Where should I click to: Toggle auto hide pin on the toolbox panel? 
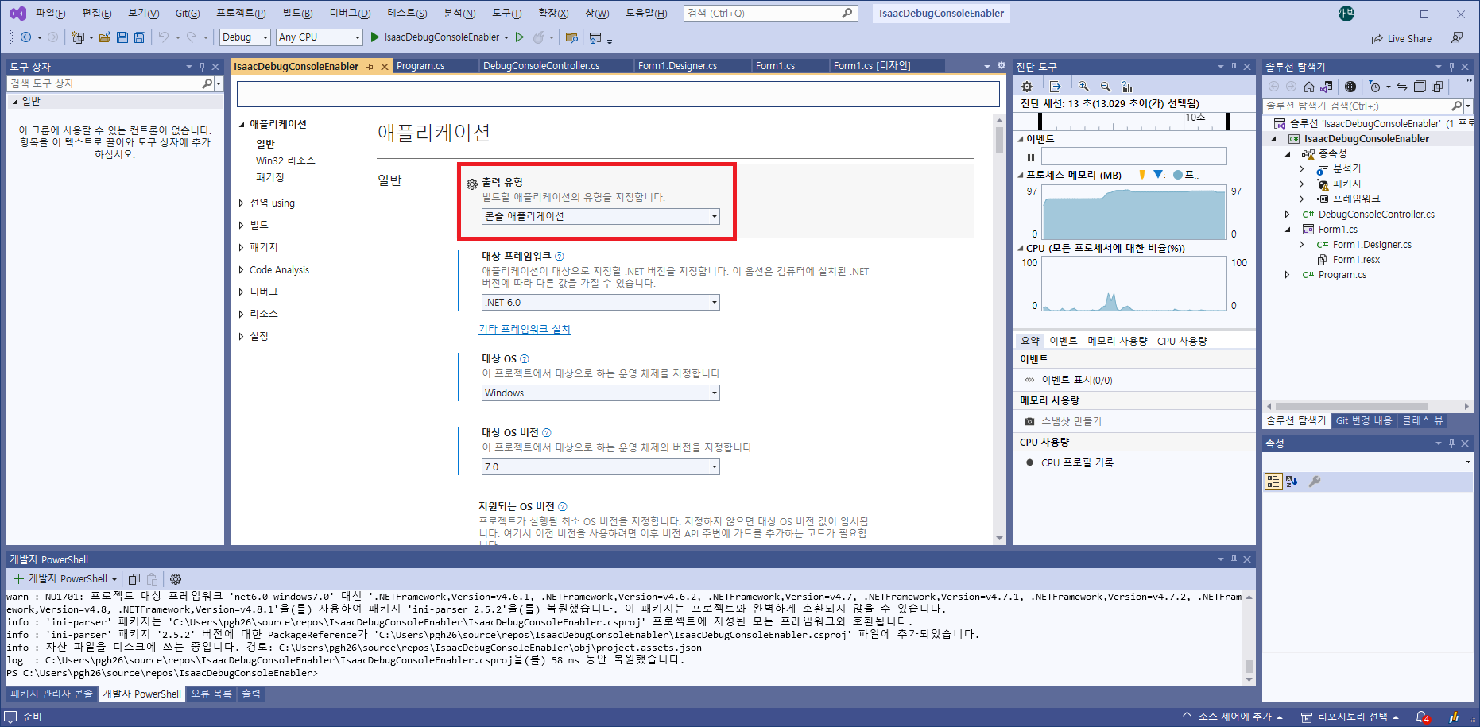point(202,67)
